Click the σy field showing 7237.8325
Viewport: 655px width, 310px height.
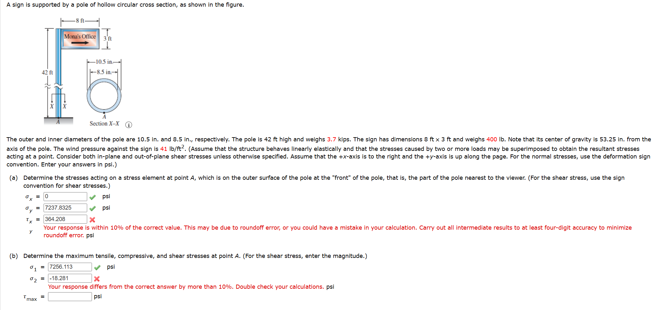[65, 208]
